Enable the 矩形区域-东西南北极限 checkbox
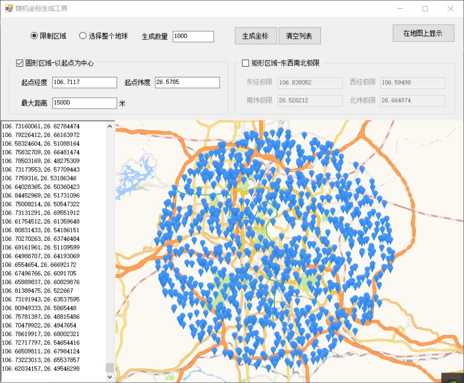 click(x=245, y=63)
